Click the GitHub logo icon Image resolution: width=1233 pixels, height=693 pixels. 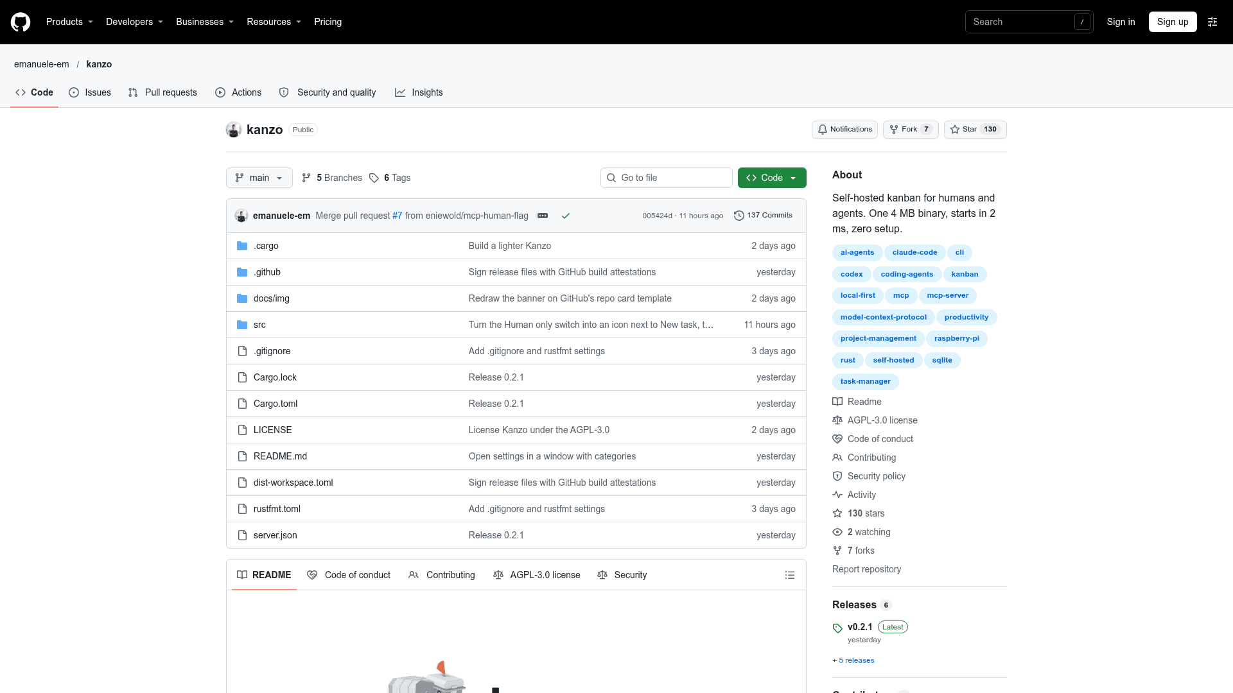click(21, 22)
